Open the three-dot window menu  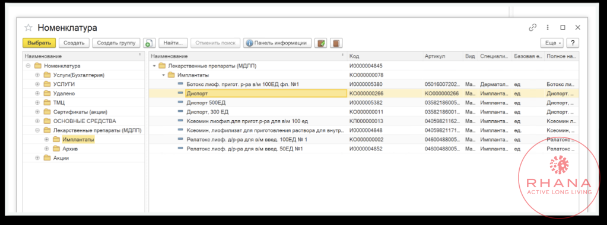(548, 27)
